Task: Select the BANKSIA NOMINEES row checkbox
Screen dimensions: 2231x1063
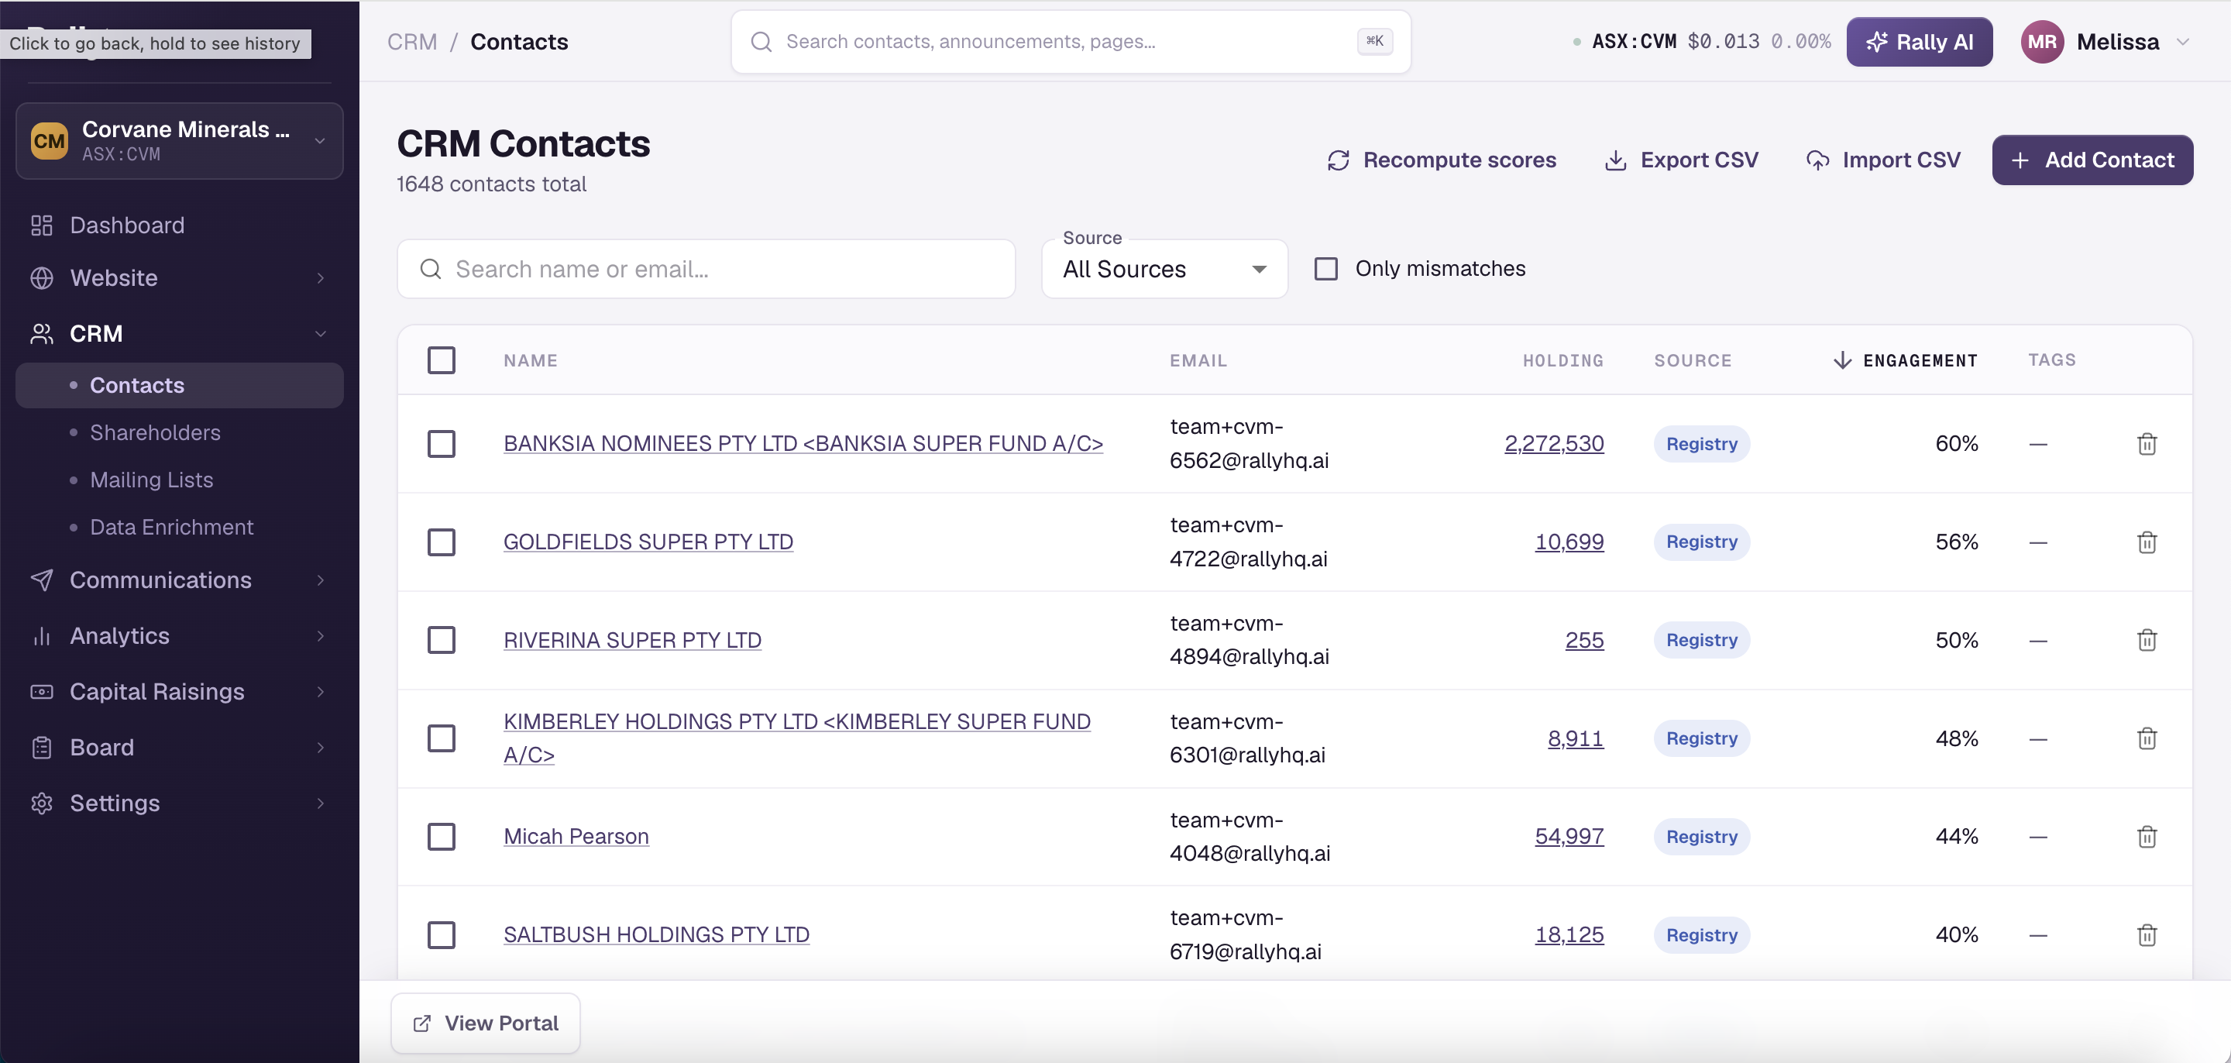Action: pos(442,444)
